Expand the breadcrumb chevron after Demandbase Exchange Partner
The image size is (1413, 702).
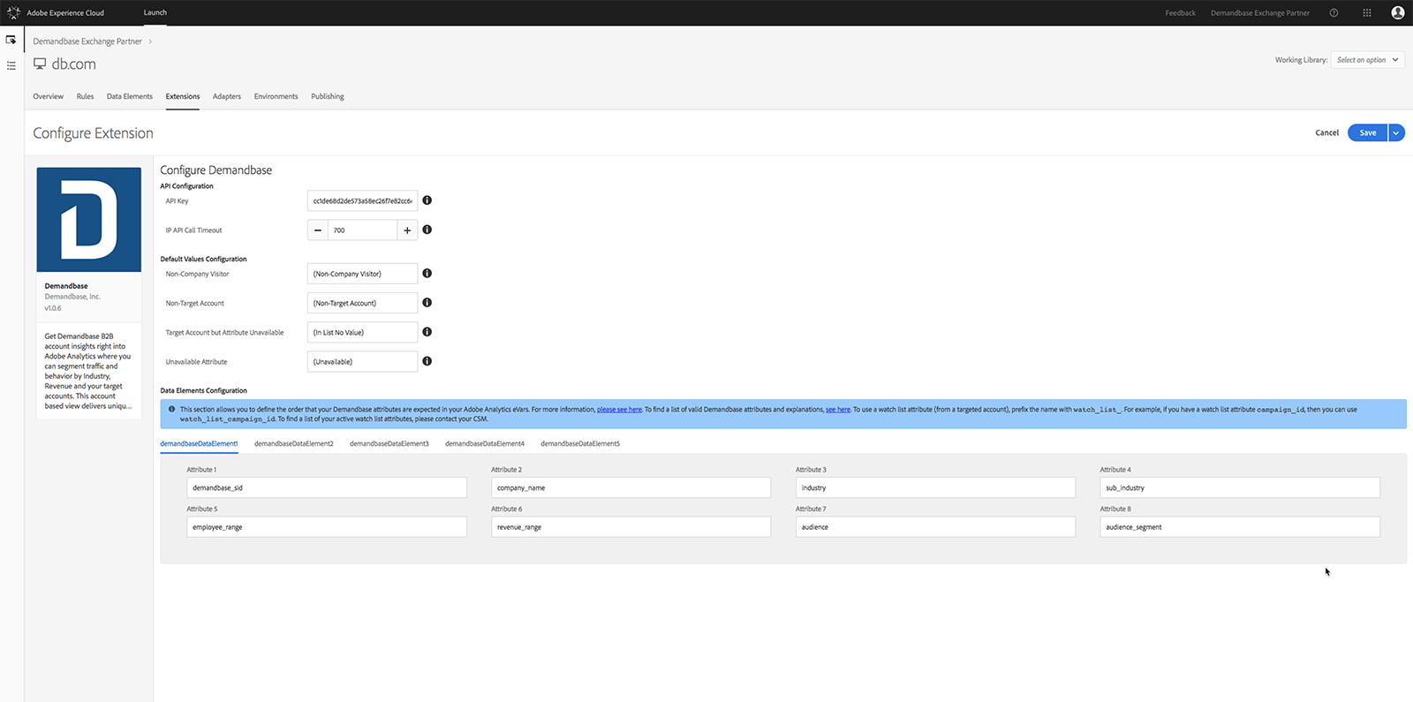(150, 42)
